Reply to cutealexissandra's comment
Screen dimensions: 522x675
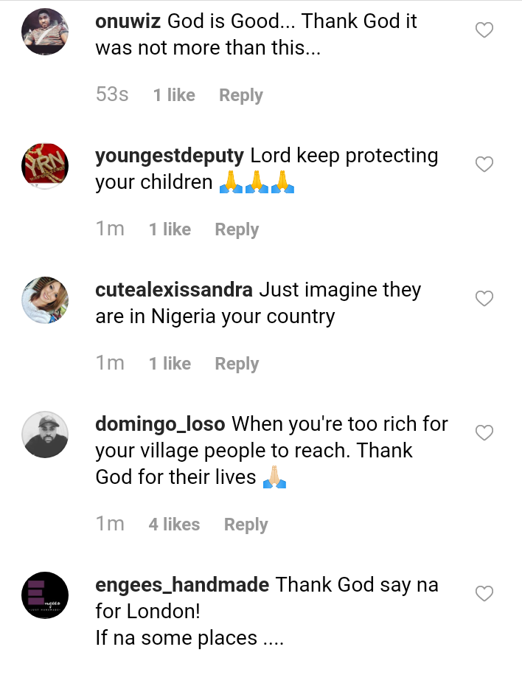click(x=237, y=364)
